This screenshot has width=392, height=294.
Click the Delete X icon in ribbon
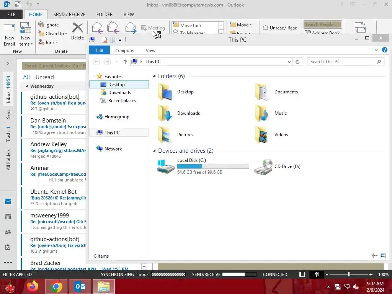(x=77, y=28)
